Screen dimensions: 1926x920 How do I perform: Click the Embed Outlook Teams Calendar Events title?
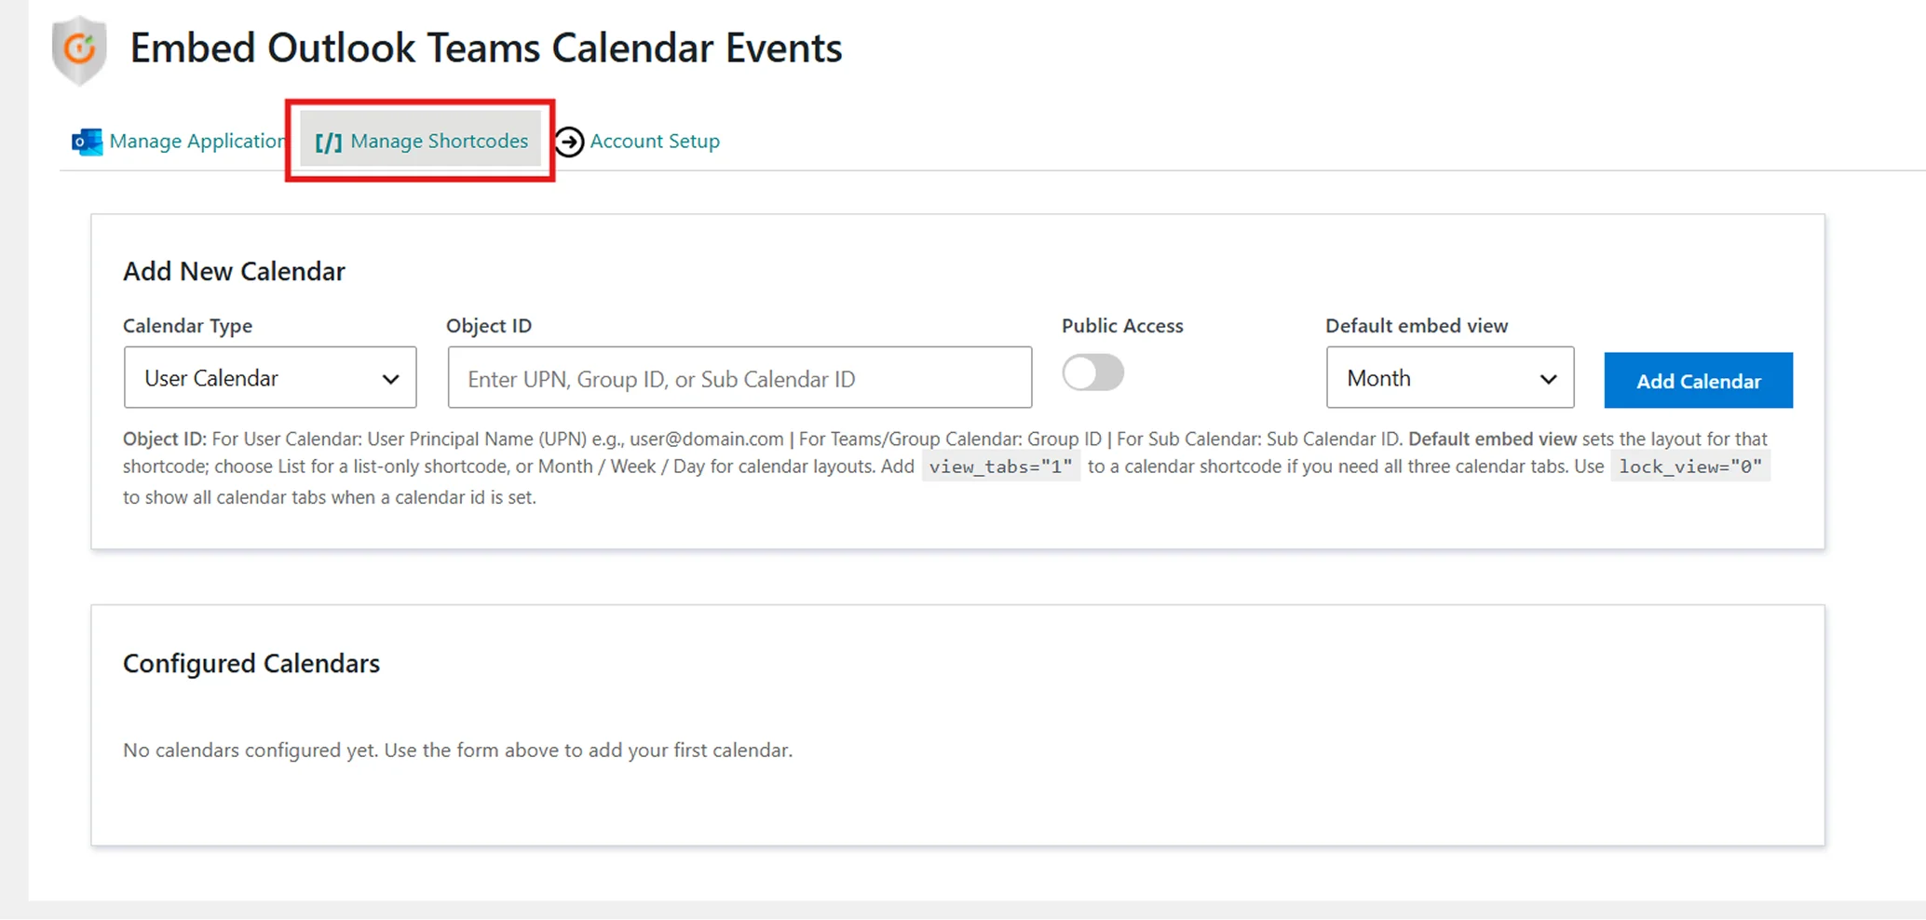[485, 48]
